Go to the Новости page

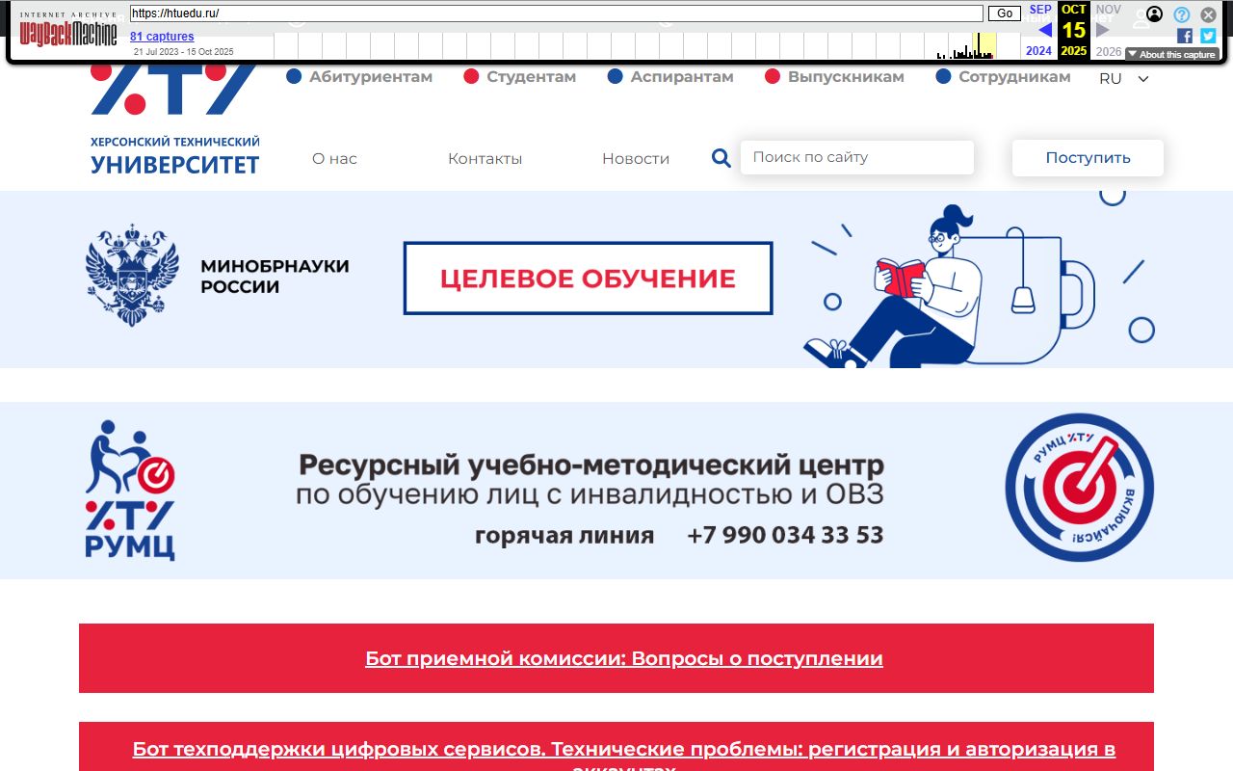[636, 159]
